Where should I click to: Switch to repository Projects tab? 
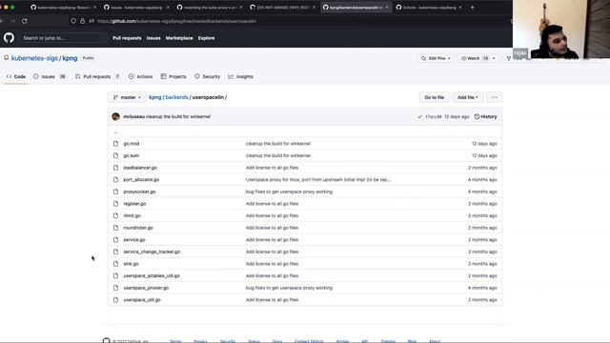coord(173,76)
